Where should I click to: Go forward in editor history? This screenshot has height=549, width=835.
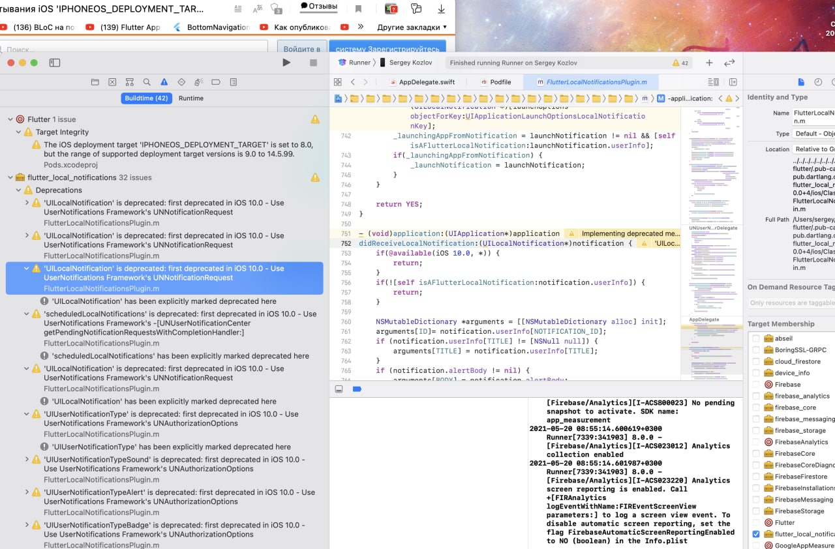coord(365,82)
